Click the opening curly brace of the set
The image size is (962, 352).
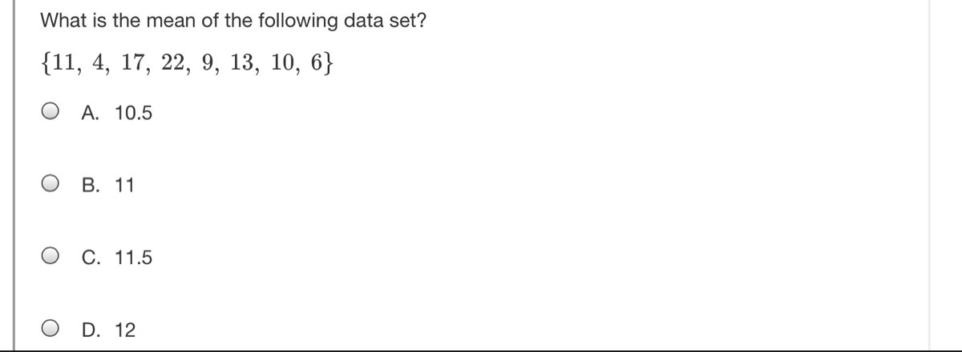coord(46,64)
